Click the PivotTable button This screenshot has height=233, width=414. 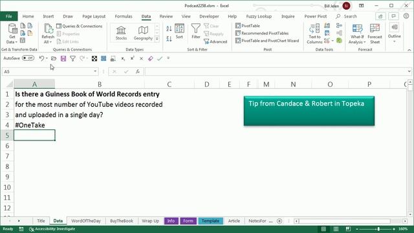pos(248,26)
